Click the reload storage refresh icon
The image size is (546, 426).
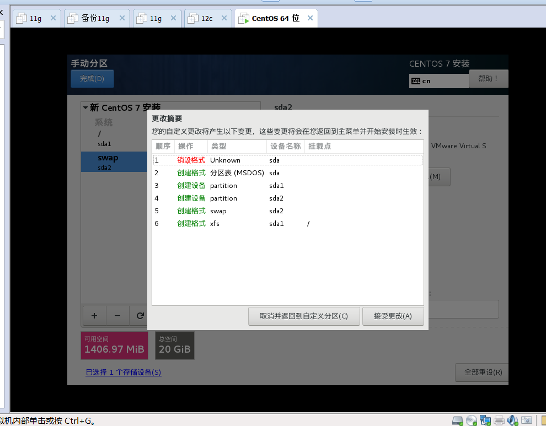[140, 316]
